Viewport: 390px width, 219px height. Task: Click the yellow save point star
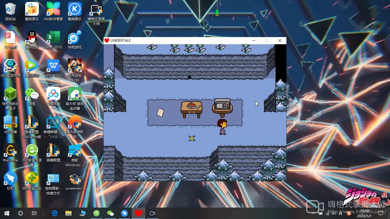192,138
